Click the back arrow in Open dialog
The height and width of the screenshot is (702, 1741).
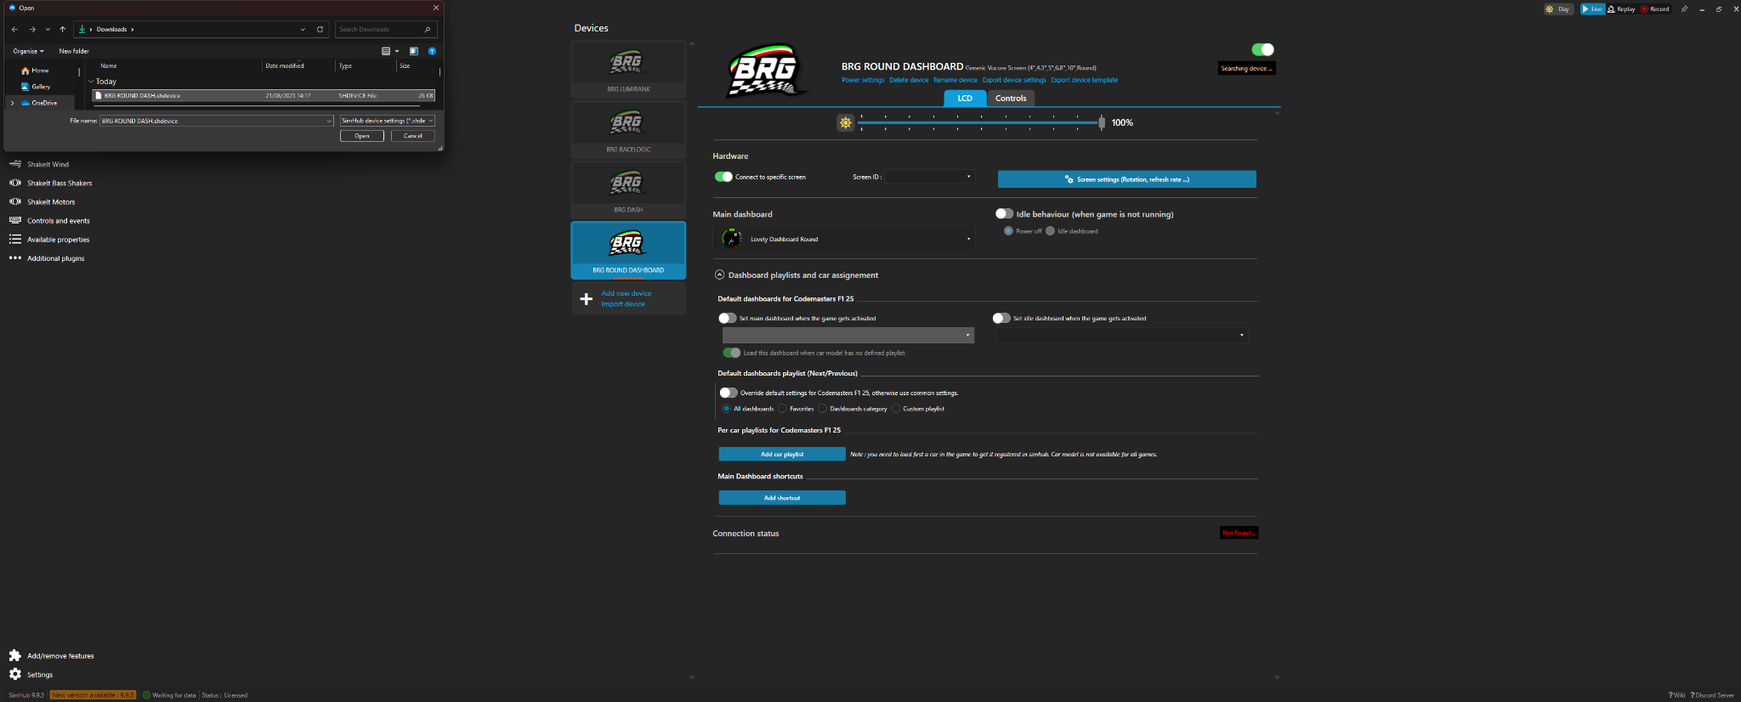point(14,29)
